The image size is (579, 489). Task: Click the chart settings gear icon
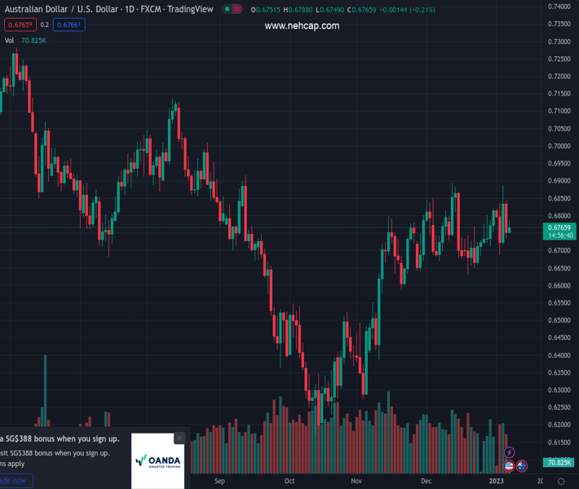point(561,482)
